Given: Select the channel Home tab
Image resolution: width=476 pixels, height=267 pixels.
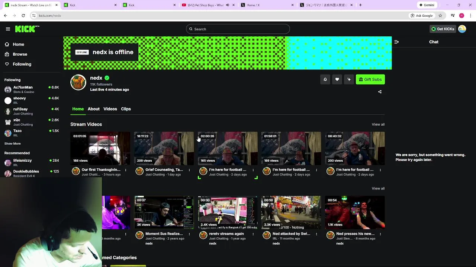Looking at the screenshot, I should 78,109.
